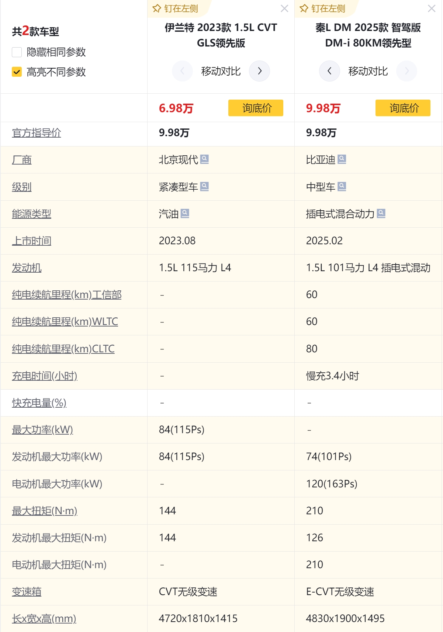This screenshot has width=443, height=632.
Task: Select the 发动机最大扭矩(N·m) row label
Action: [x=59, y=538]
